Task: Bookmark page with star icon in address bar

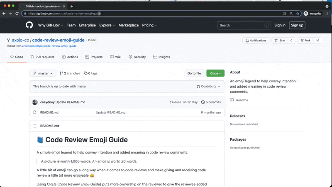Action: (298, 14)
